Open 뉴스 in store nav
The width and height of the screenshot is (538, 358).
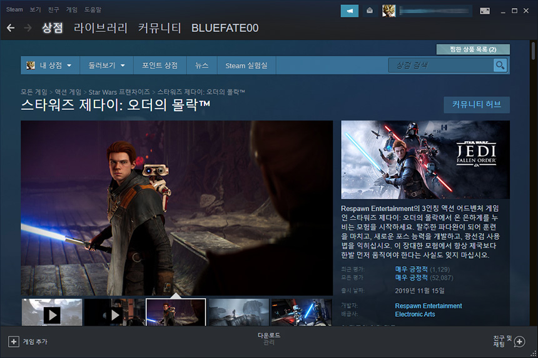point(201,65)
